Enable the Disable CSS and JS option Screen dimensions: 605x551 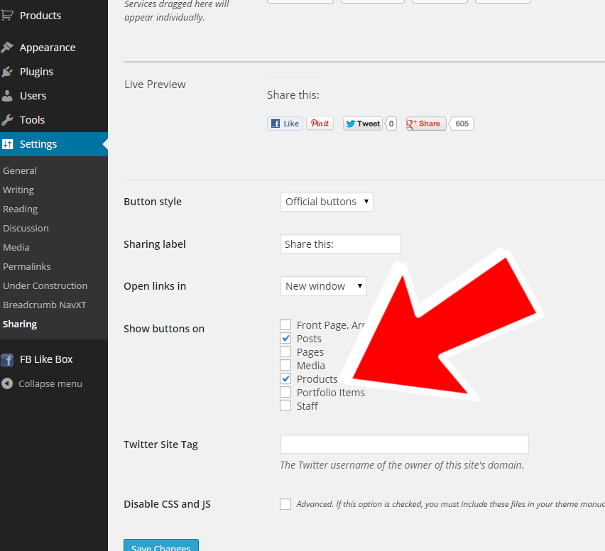[x=285, y=503]
